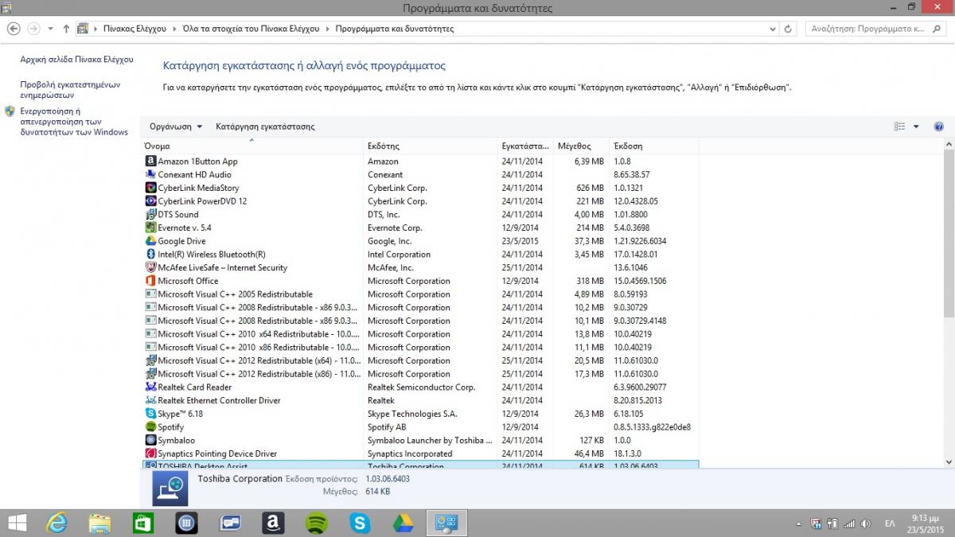
Task: Open the view options dropdown arrow
Action: 916,126
